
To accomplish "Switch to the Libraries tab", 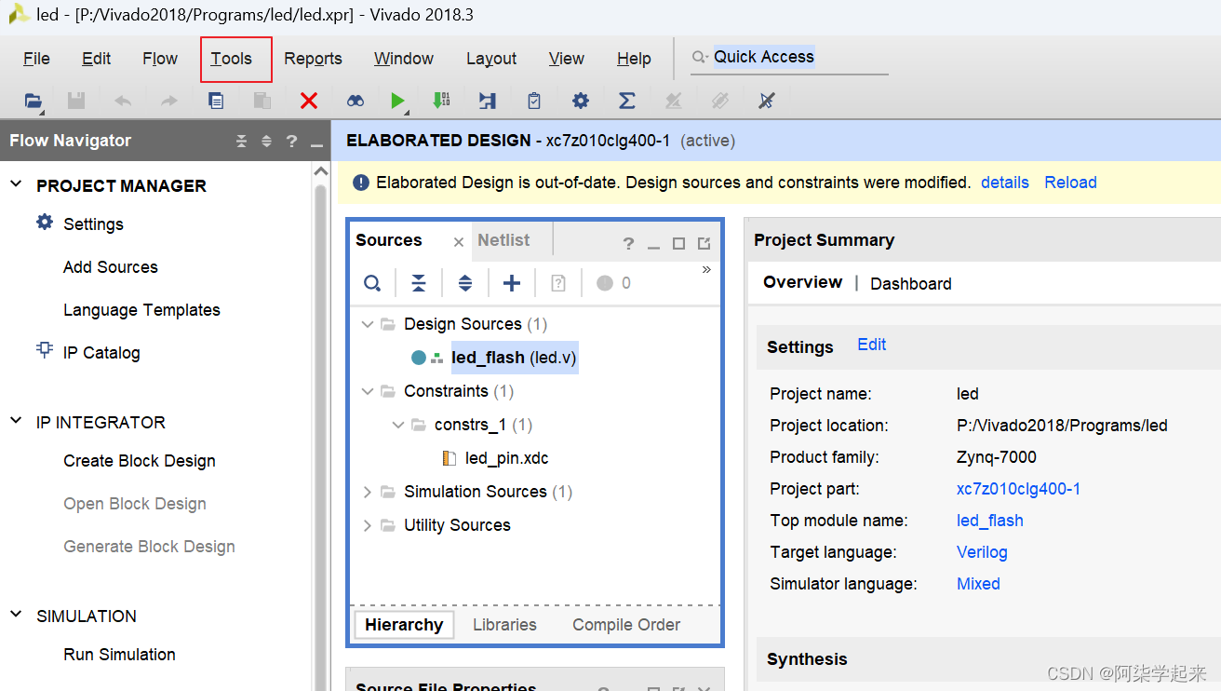I will point(504,625).
